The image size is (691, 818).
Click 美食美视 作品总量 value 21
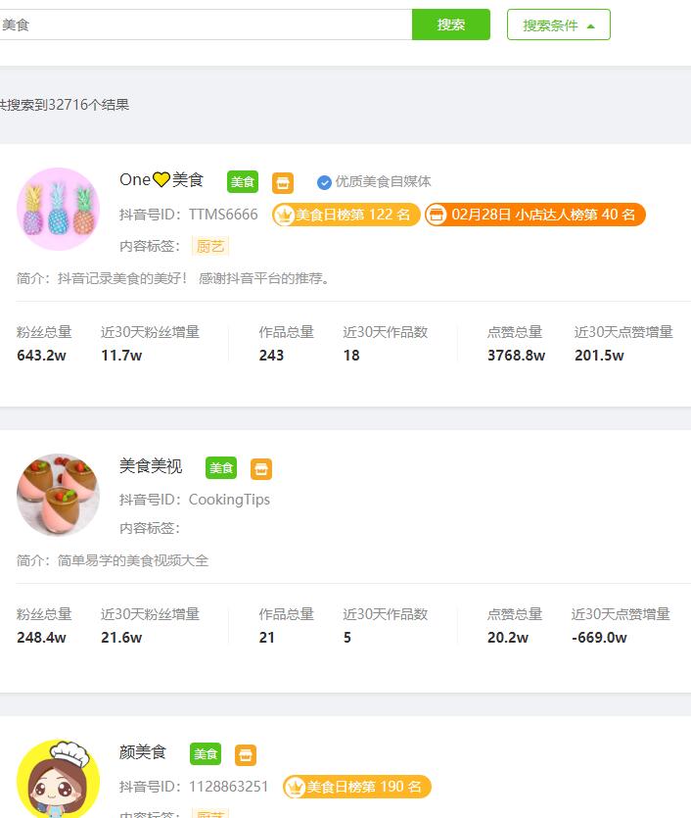(267, 638)
